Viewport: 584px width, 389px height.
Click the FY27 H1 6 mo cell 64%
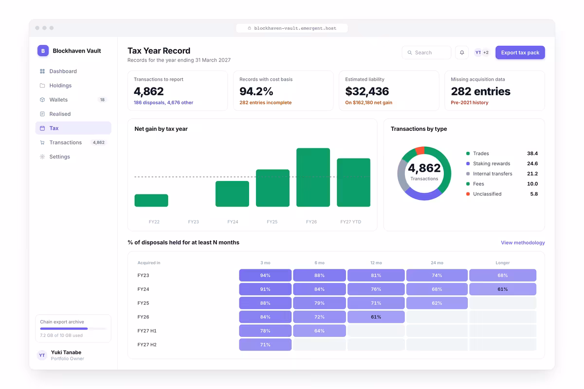(319, 331)
